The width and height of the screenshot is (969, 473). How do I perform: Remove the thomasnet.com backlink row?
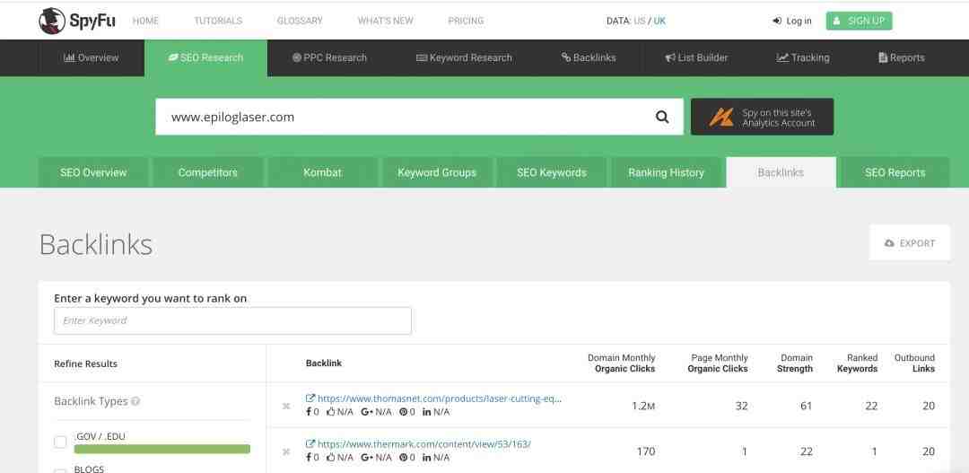pos(286,407)
